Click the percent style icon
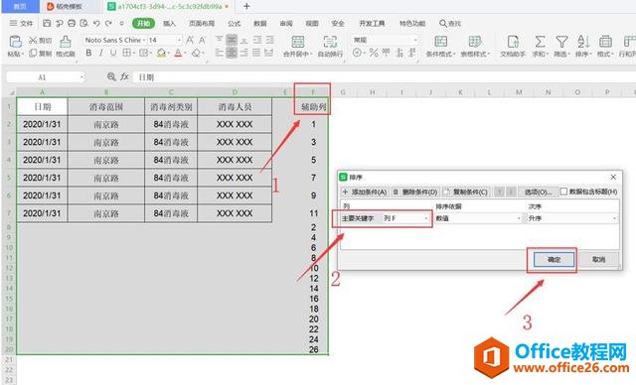Screen dimensions: 636x385 tap(374, 53)
